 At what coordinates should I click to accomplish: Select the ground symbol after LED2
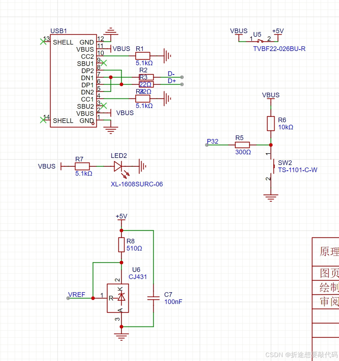(143, 166)
